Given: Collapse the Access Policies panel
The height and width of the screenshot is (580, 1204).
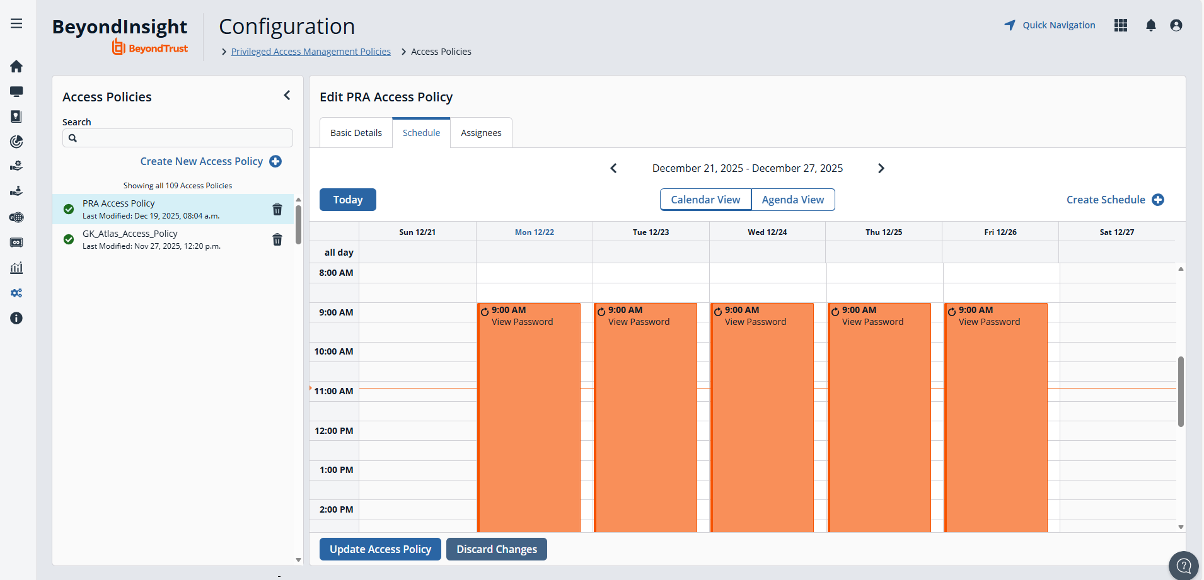Looking at the screenshot, I should tap(287, 95).
